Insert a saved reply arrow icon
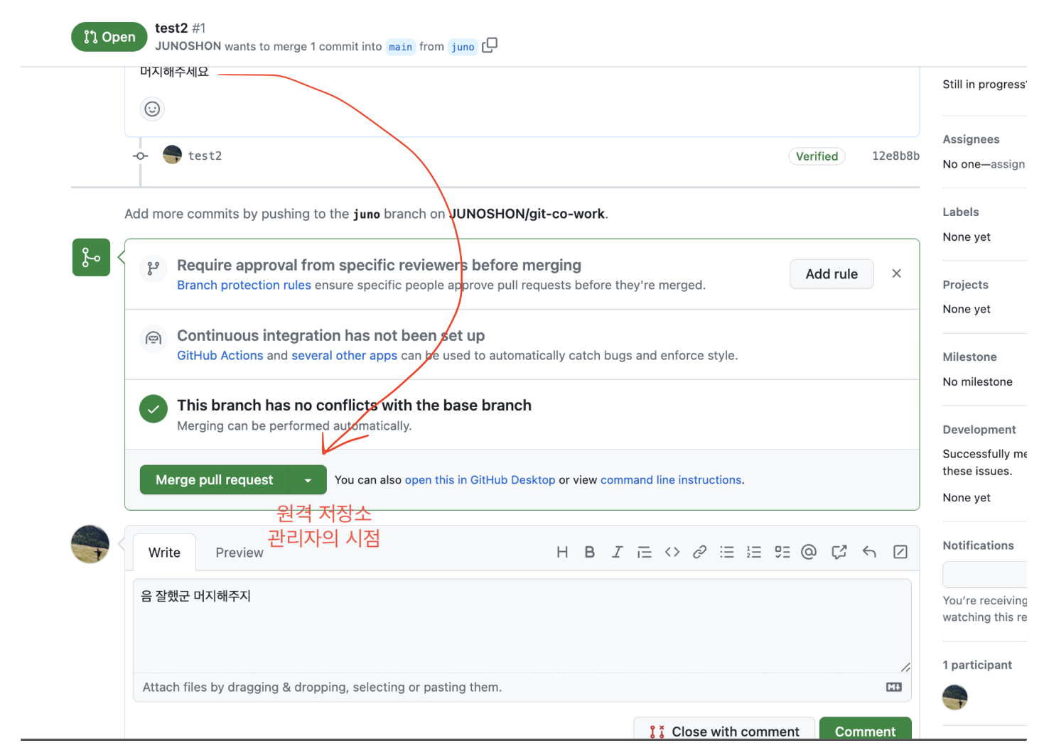Image resolution: width=1039 pixels, height=750 pixels. click(x=869, y=552)
